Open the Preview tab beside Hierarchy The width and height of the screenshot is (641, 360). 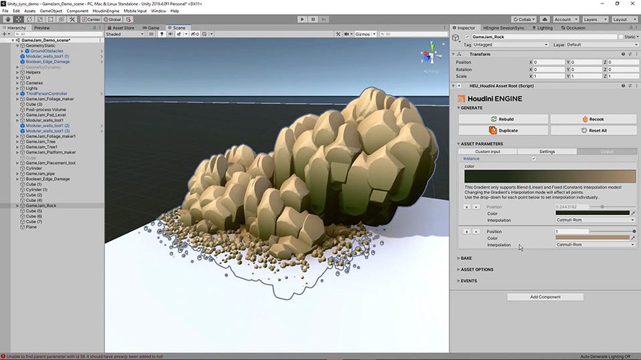click(42, 28)
